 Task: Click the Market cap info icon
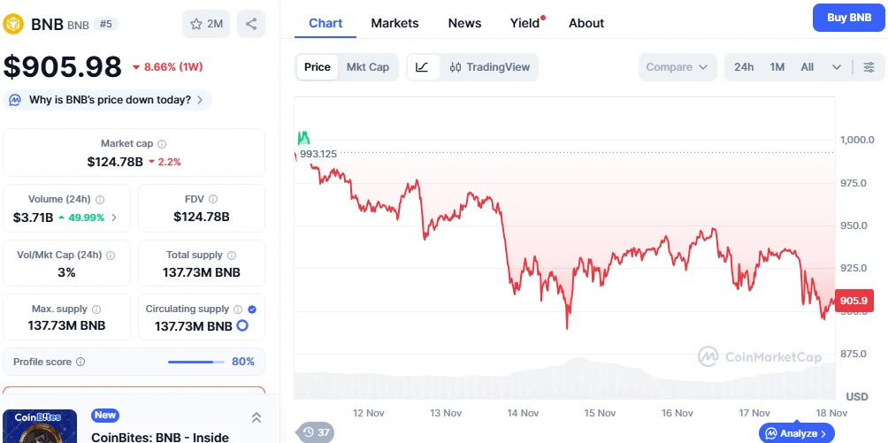tap(162, 143)
